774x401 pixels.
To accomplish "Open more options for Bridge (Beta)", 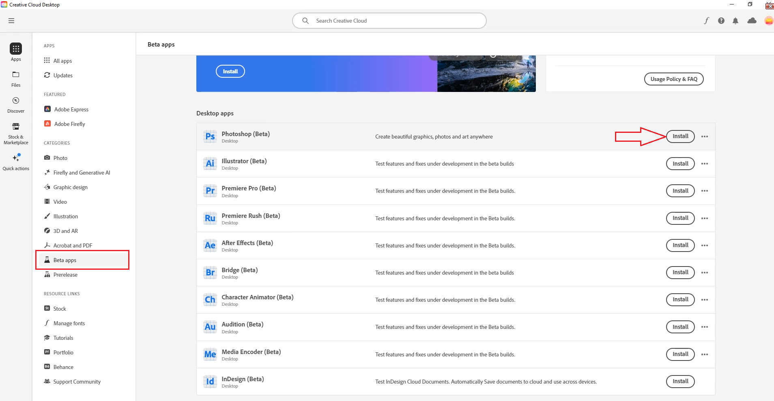I will tap(705, 273).
